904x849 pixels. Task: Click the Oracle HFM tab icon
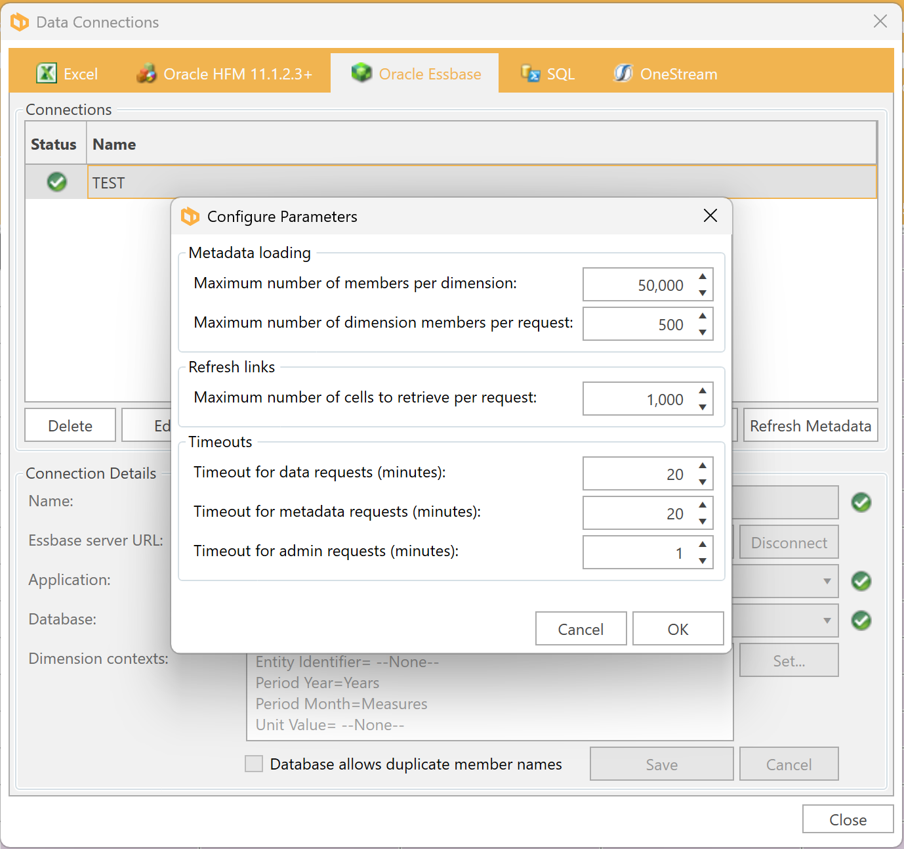click(146, 74)
